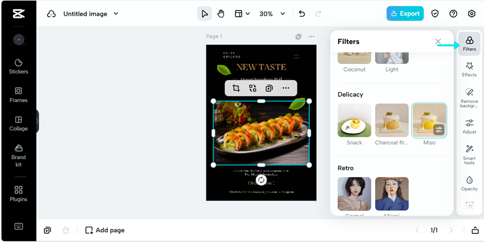Open the Smart tools tab
484x242 pixels.
(x=469, y=155)
